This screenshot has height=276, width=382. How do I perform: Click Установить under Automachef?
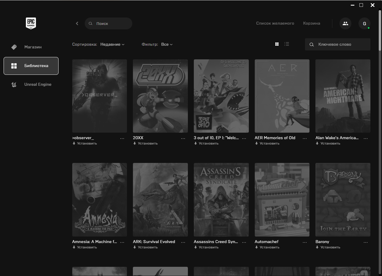[x=267, y=247]
